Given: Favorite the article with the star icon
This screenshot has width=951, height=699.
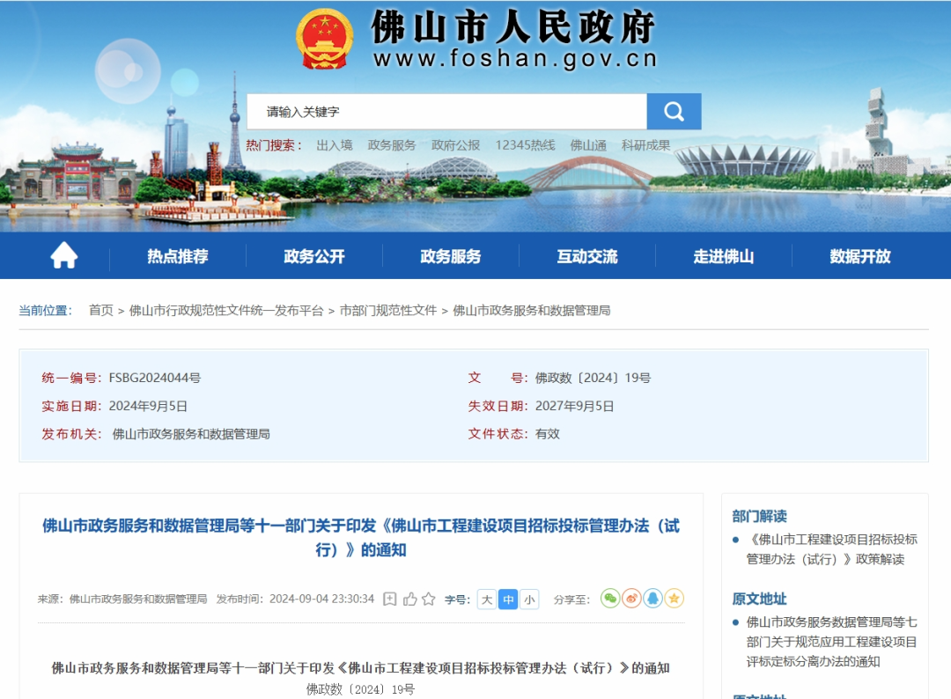Looking at the screenshot, I should (428, 599).
